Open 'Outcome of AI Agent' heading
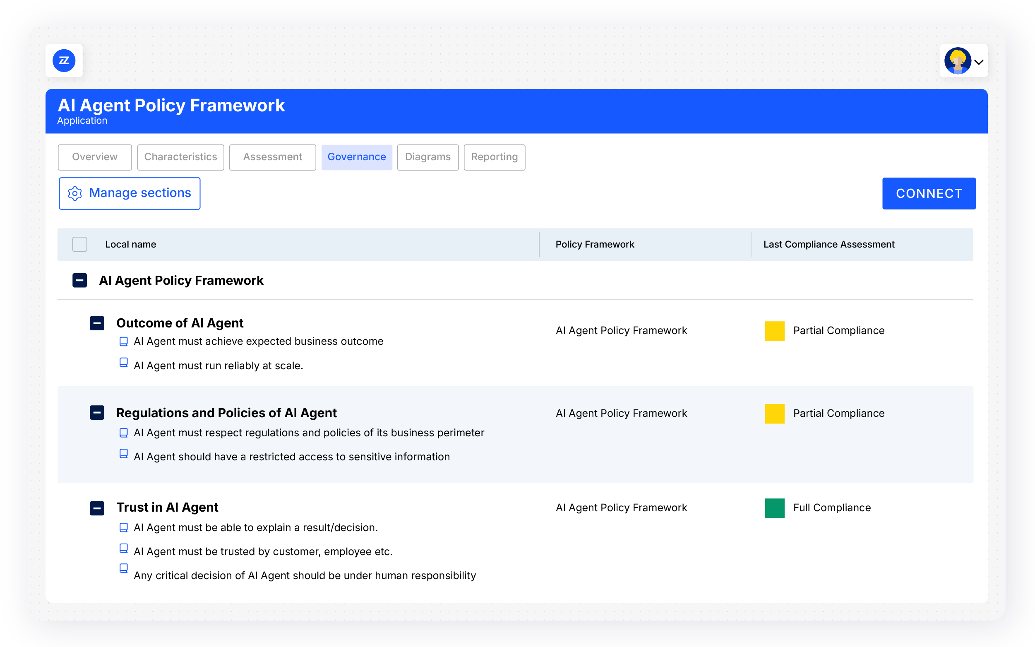This screenshot has height=647, width=1035. [x=180, y=323]
